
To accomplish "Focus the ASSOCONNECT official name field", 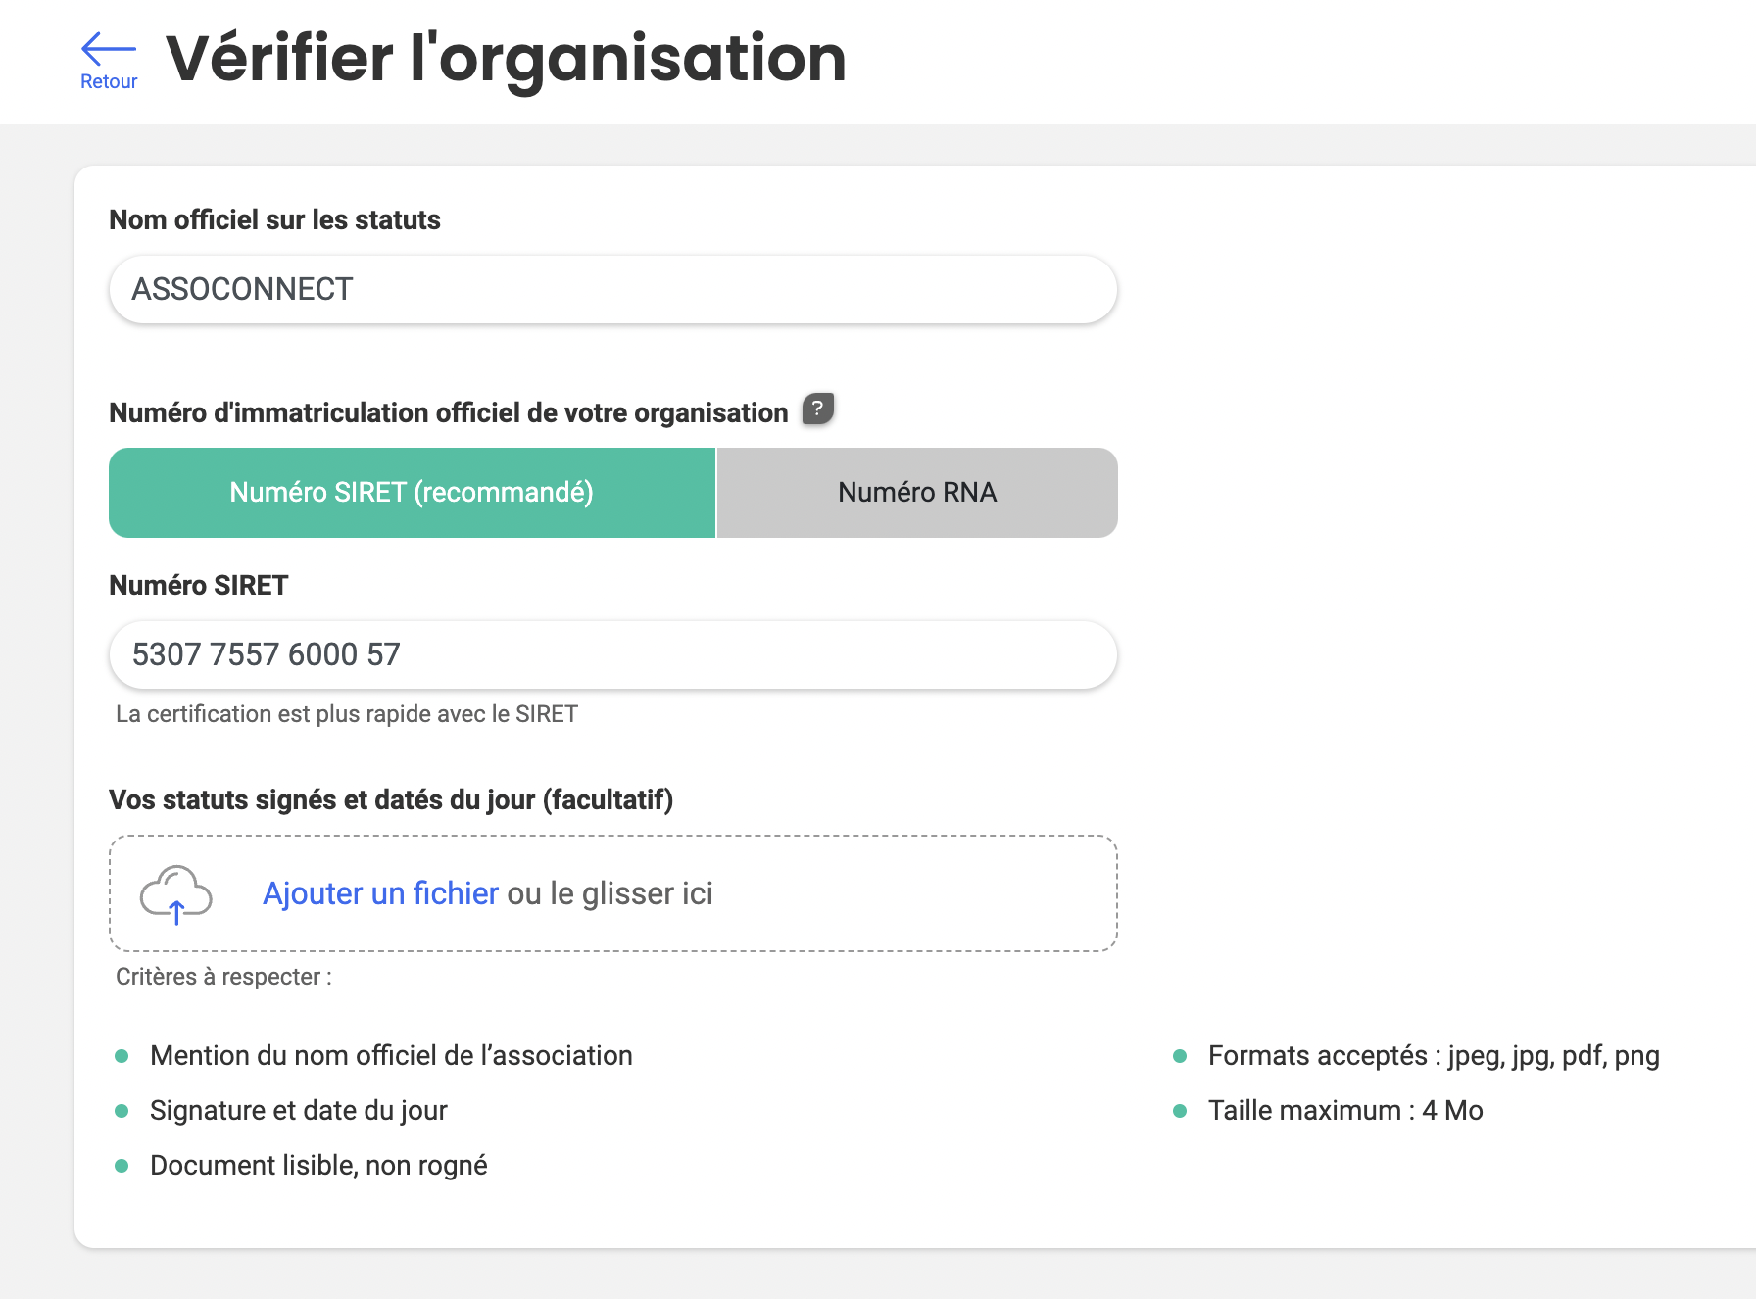I will (613, 290).
